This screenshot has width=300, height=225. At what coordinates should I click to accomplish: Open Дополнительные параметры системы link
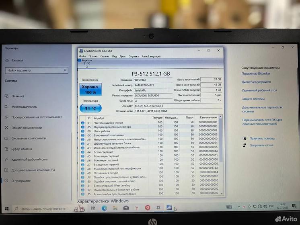pos(262,109)
